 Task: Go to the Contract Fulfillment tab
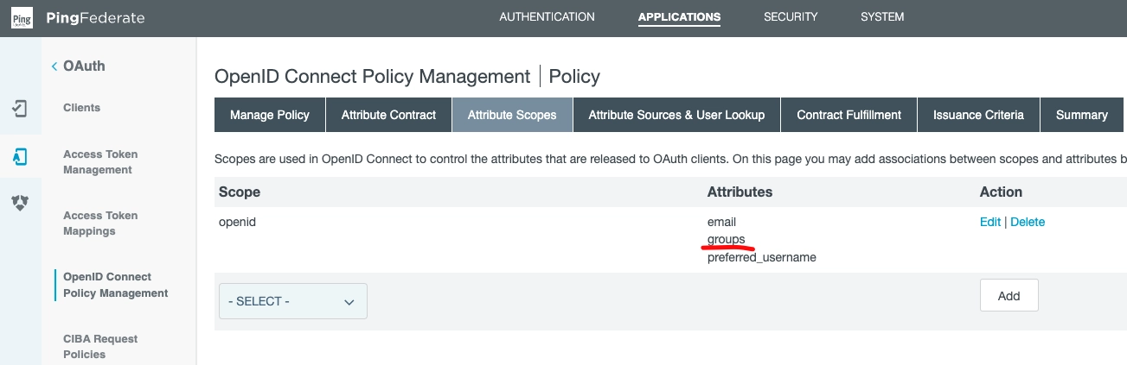[848, 115]
